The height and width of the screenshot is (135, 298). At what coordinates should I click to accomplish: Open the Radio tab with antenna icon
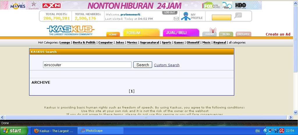click(x=210, y=32)
